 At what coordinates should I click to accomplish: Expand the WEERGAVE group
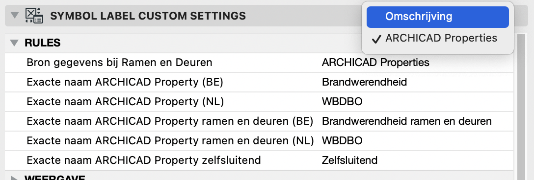(x=14, y=178)
